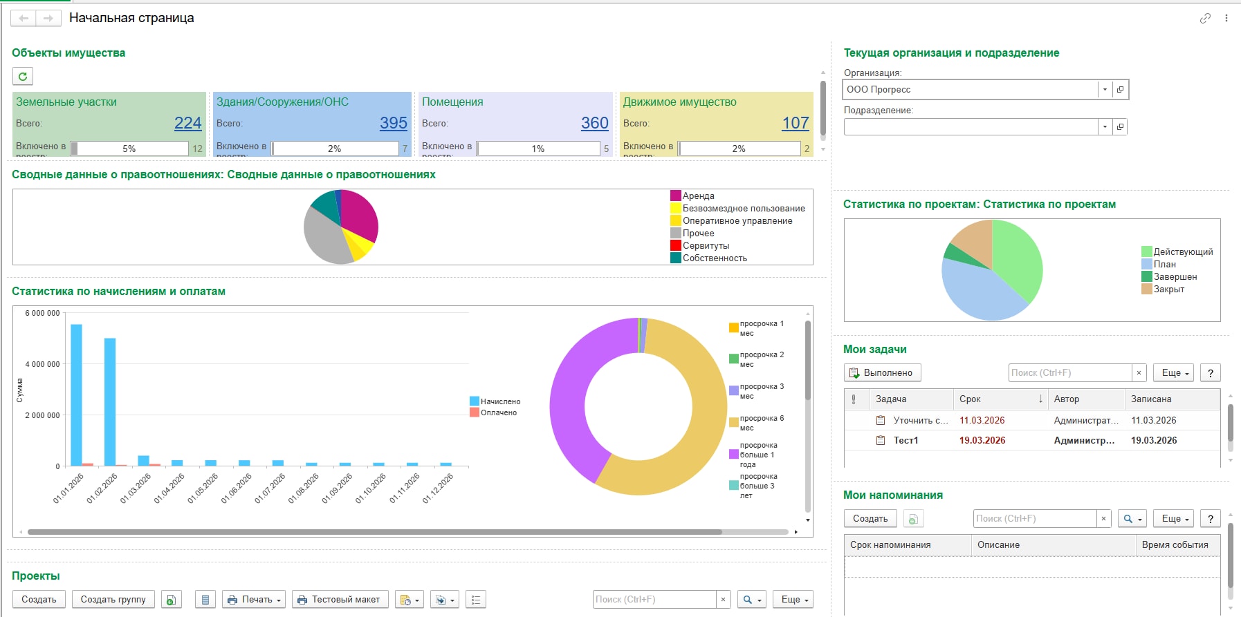The height and width of the screenshot is (617, 1241).
Task: Open the find dropdown in Мои напоминания
Action: (x=1132, y=519)
